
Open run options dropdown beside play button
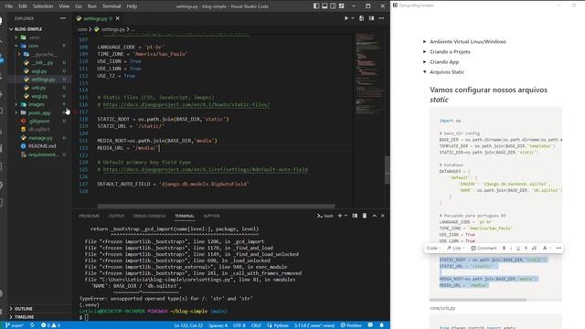(353, 18)
